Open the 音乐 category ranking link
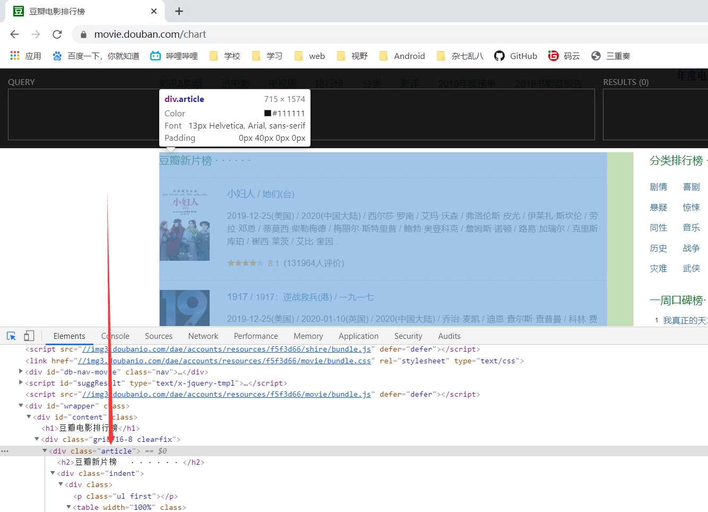This screenshot has width=708, height=512. [x=691, y=227]
